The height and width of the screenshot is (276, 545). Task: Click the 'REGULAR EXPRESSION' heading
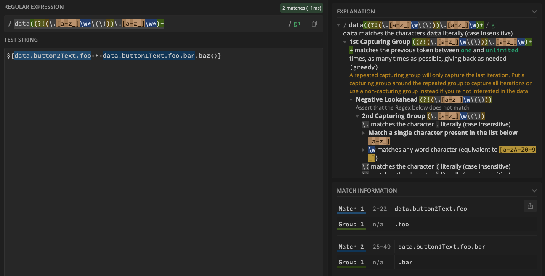(34, 7)
